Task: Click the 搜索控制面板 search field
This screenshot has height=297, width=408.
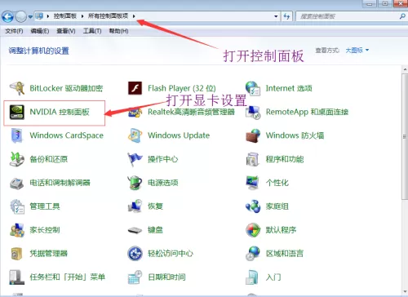Action: click(x=348, y=16)
